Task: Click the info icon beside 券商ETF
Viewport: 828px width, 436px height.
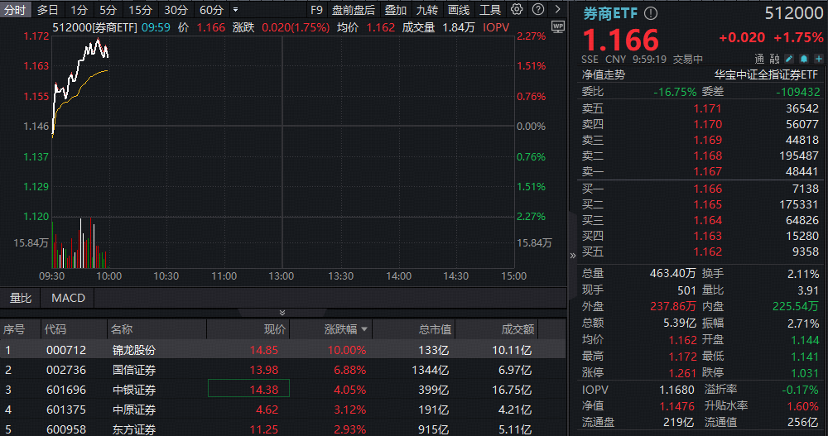Action: pyautogui.click(x=651, y=13)
